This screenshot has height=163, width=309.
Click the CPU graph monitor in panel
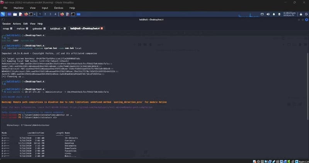coord(248,14)
